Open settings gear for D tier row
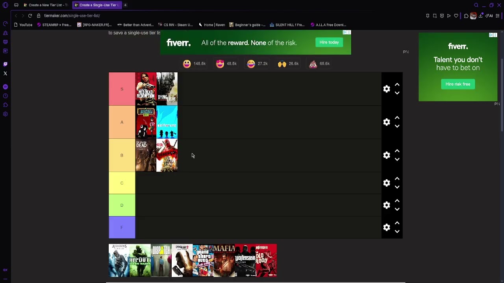 (387, 205)
